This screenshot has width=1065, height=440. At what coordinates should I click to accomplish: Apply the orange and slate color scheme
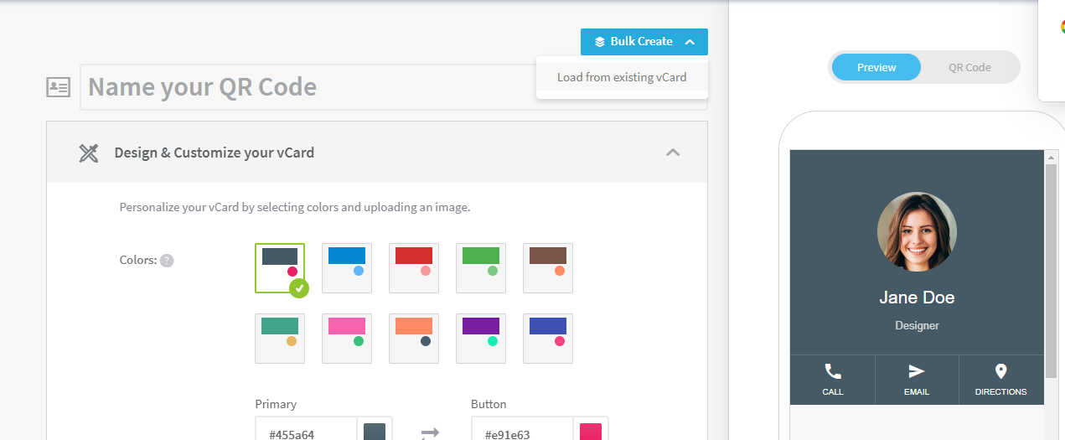tap(414, 339)
